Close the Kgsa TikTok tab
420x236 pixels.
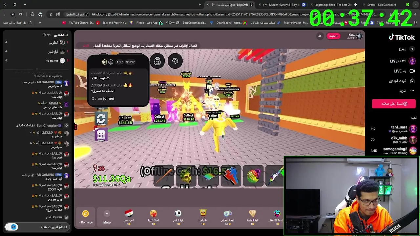(x=208, y=5)
